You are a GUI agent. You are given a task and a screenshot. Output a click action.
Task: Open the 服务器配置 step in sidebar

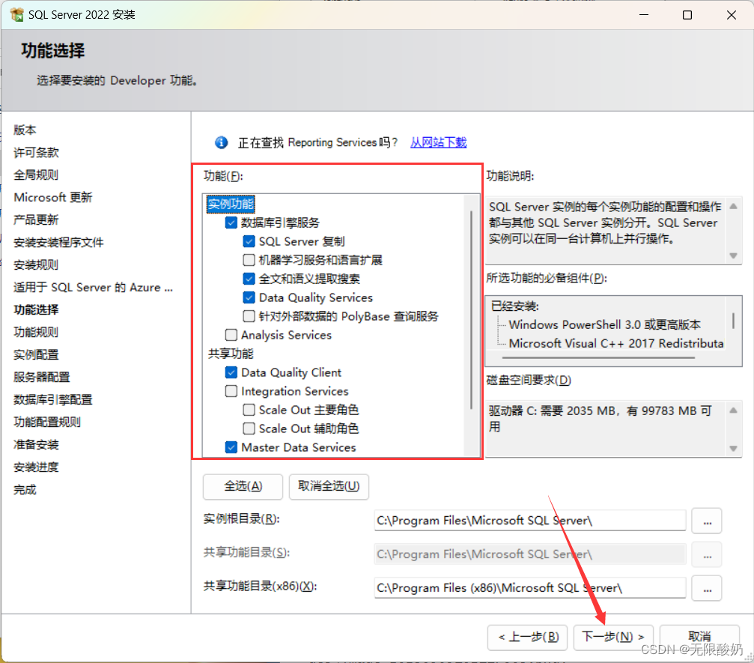click(42, 377)
